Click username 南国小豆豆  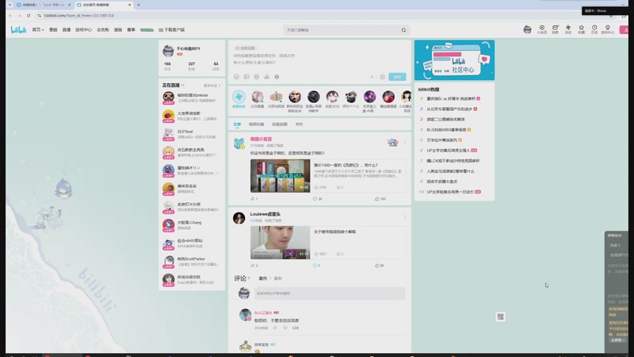pos(261,140)
